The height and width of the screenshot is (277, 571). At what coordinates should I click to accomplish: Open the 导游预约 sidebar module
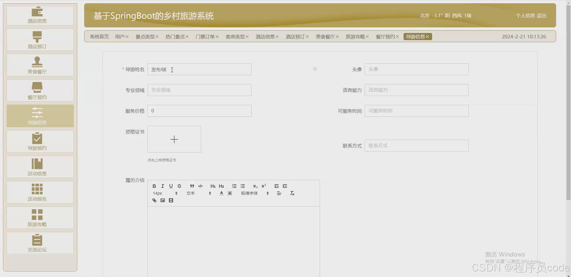(x=40, y=141)
